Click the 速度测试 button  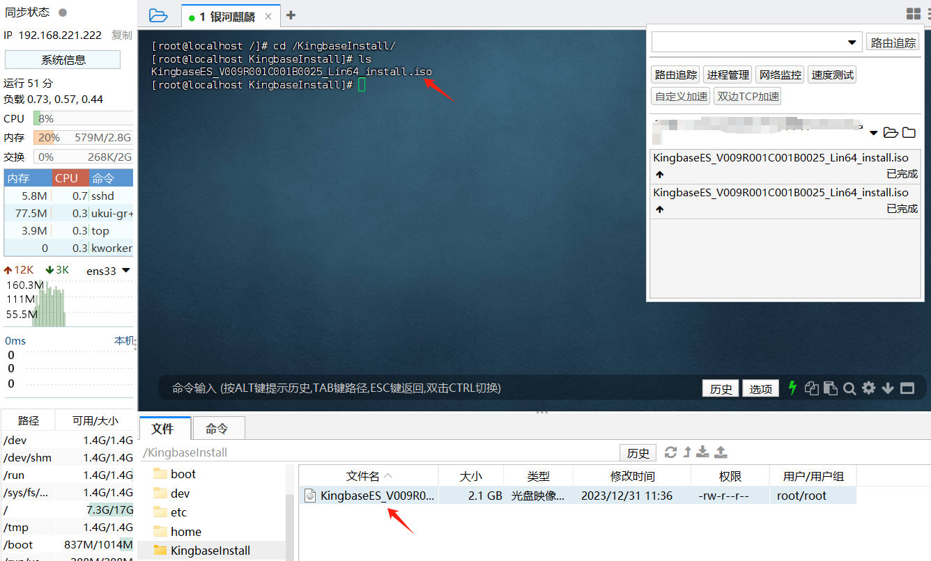832,75
